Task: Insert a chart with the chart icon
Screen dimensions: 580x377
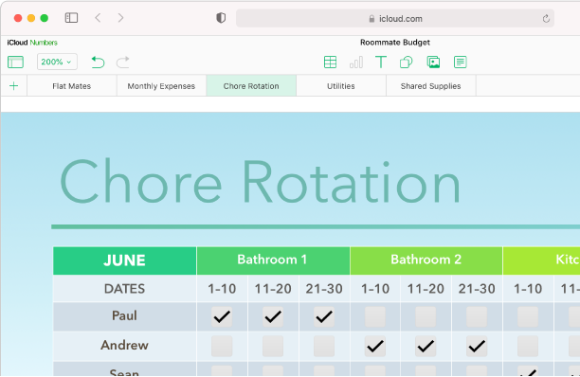Action: point(355,62)
